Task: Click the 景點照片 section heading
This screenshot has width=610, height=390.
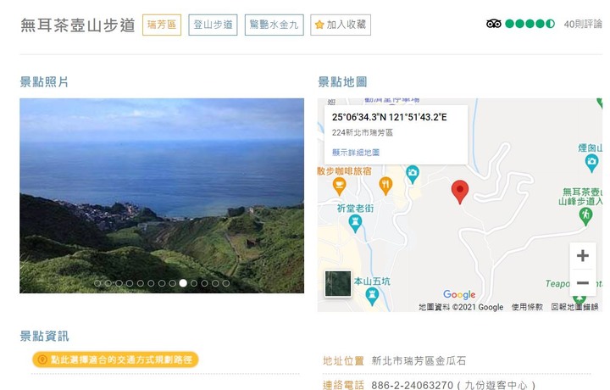Action: tap(44, 82)
